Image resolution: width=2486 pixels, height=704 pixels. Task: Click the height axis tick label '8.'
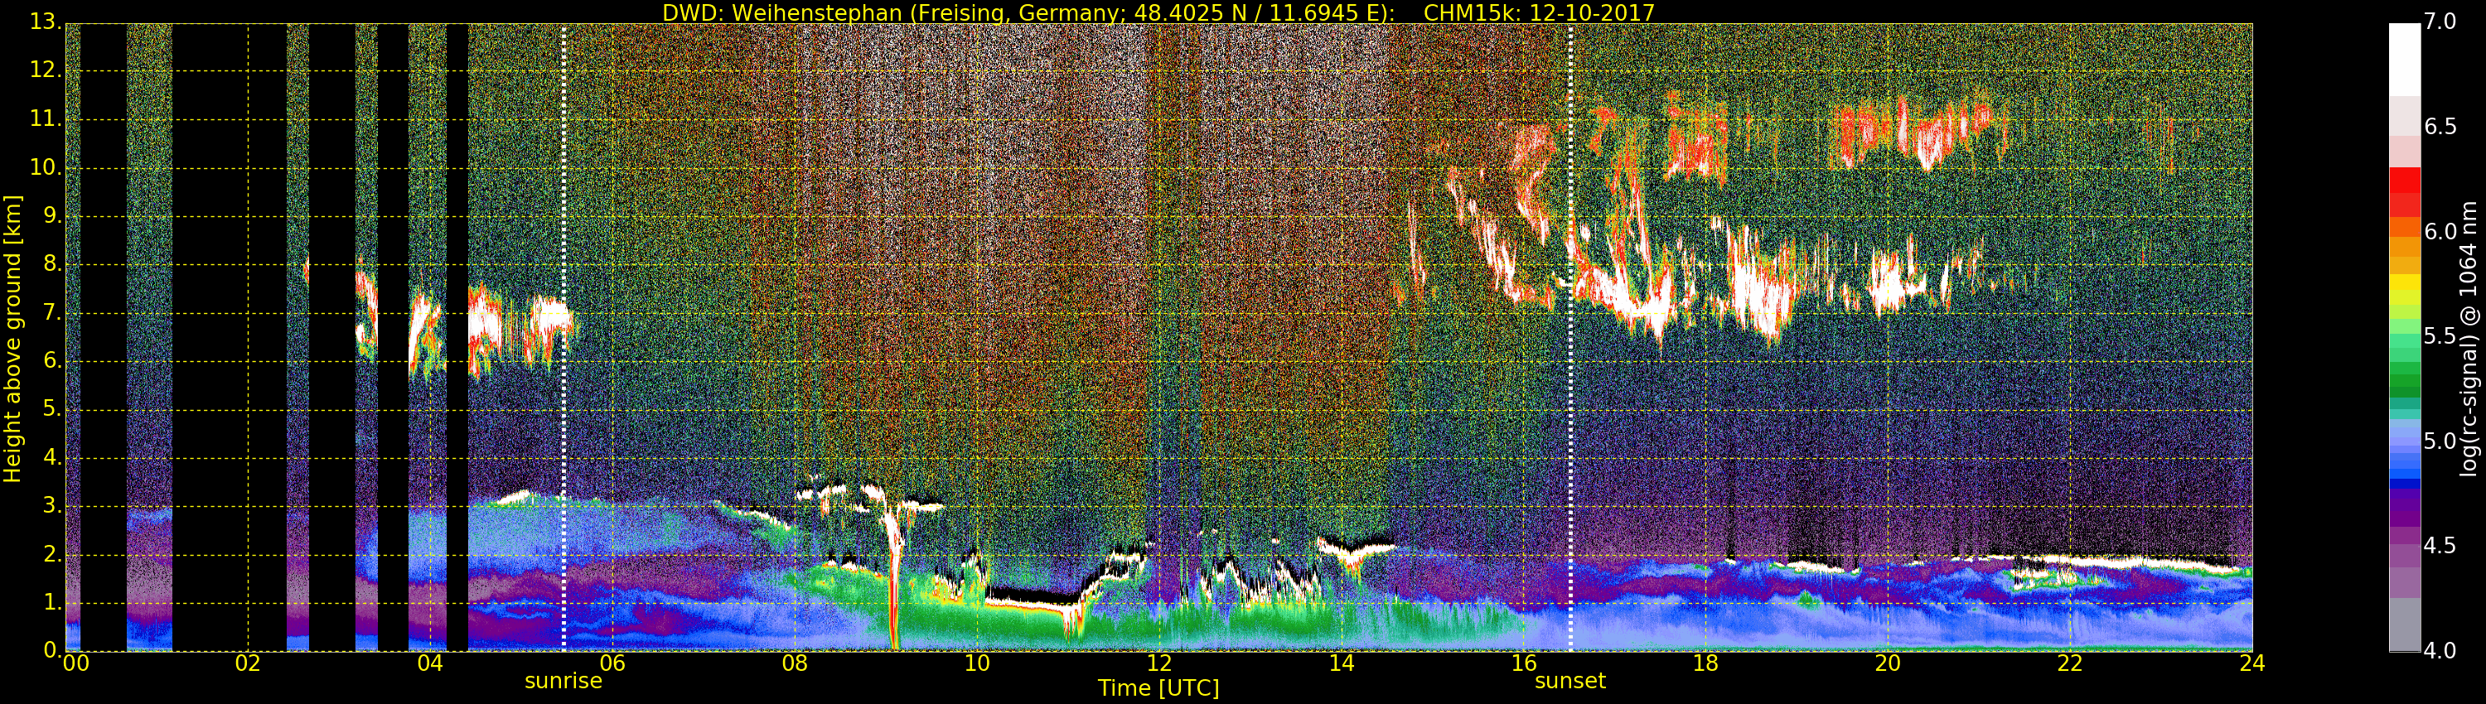tap(52, 264)
